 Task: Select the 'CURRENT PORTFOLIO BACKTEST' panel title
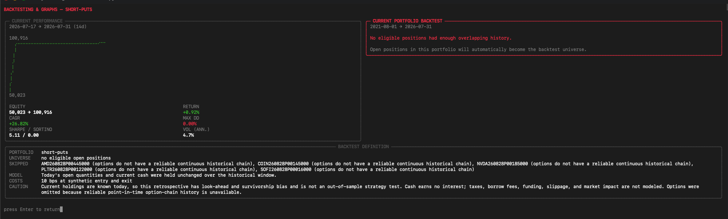coord(408,21)
